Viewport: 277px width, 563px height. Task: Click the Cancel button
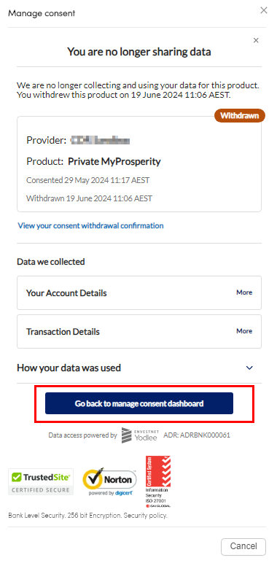coord(243,546)
